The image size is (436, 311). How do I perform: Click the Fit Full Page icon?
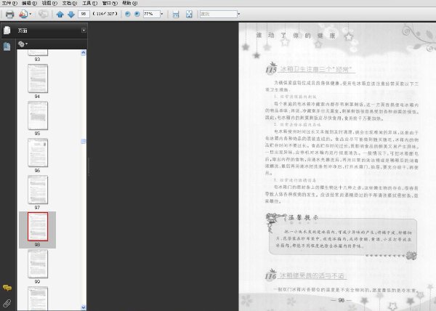pos(189,15)
